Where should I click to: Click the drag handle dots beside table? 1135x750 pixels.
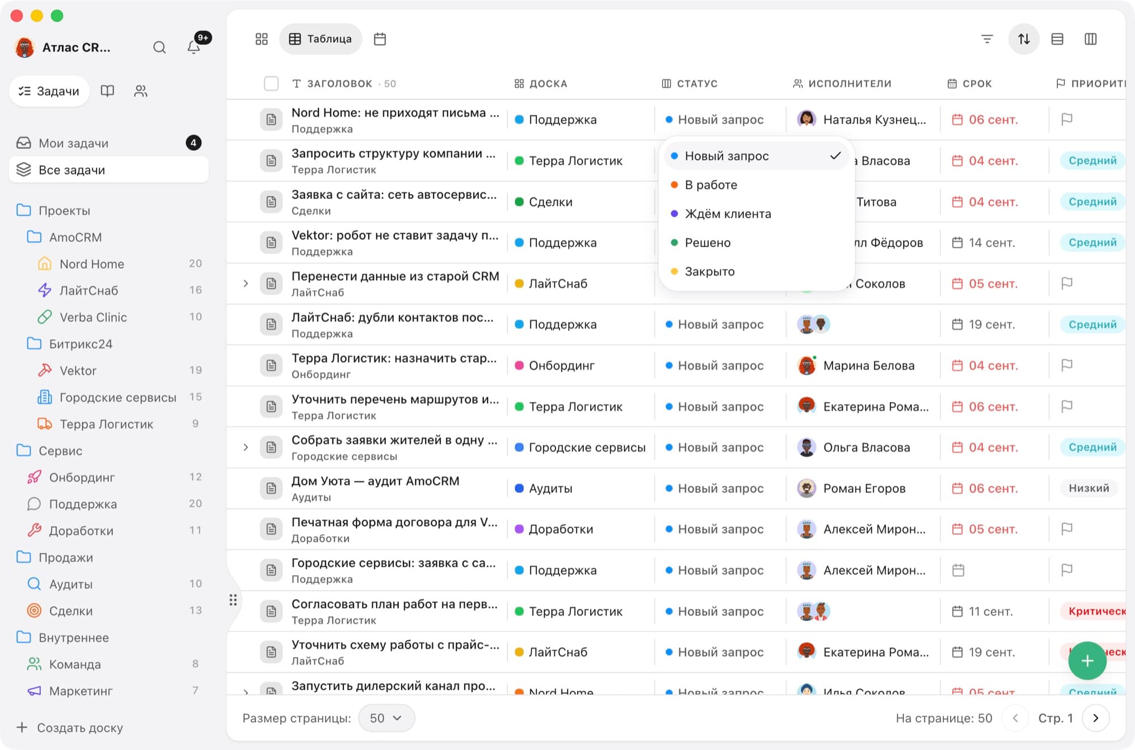click(233, 600)
